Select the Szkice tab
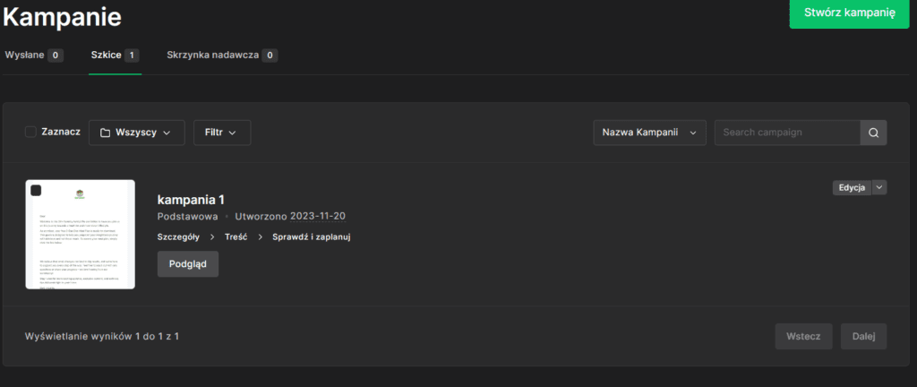 coord(115,56)
